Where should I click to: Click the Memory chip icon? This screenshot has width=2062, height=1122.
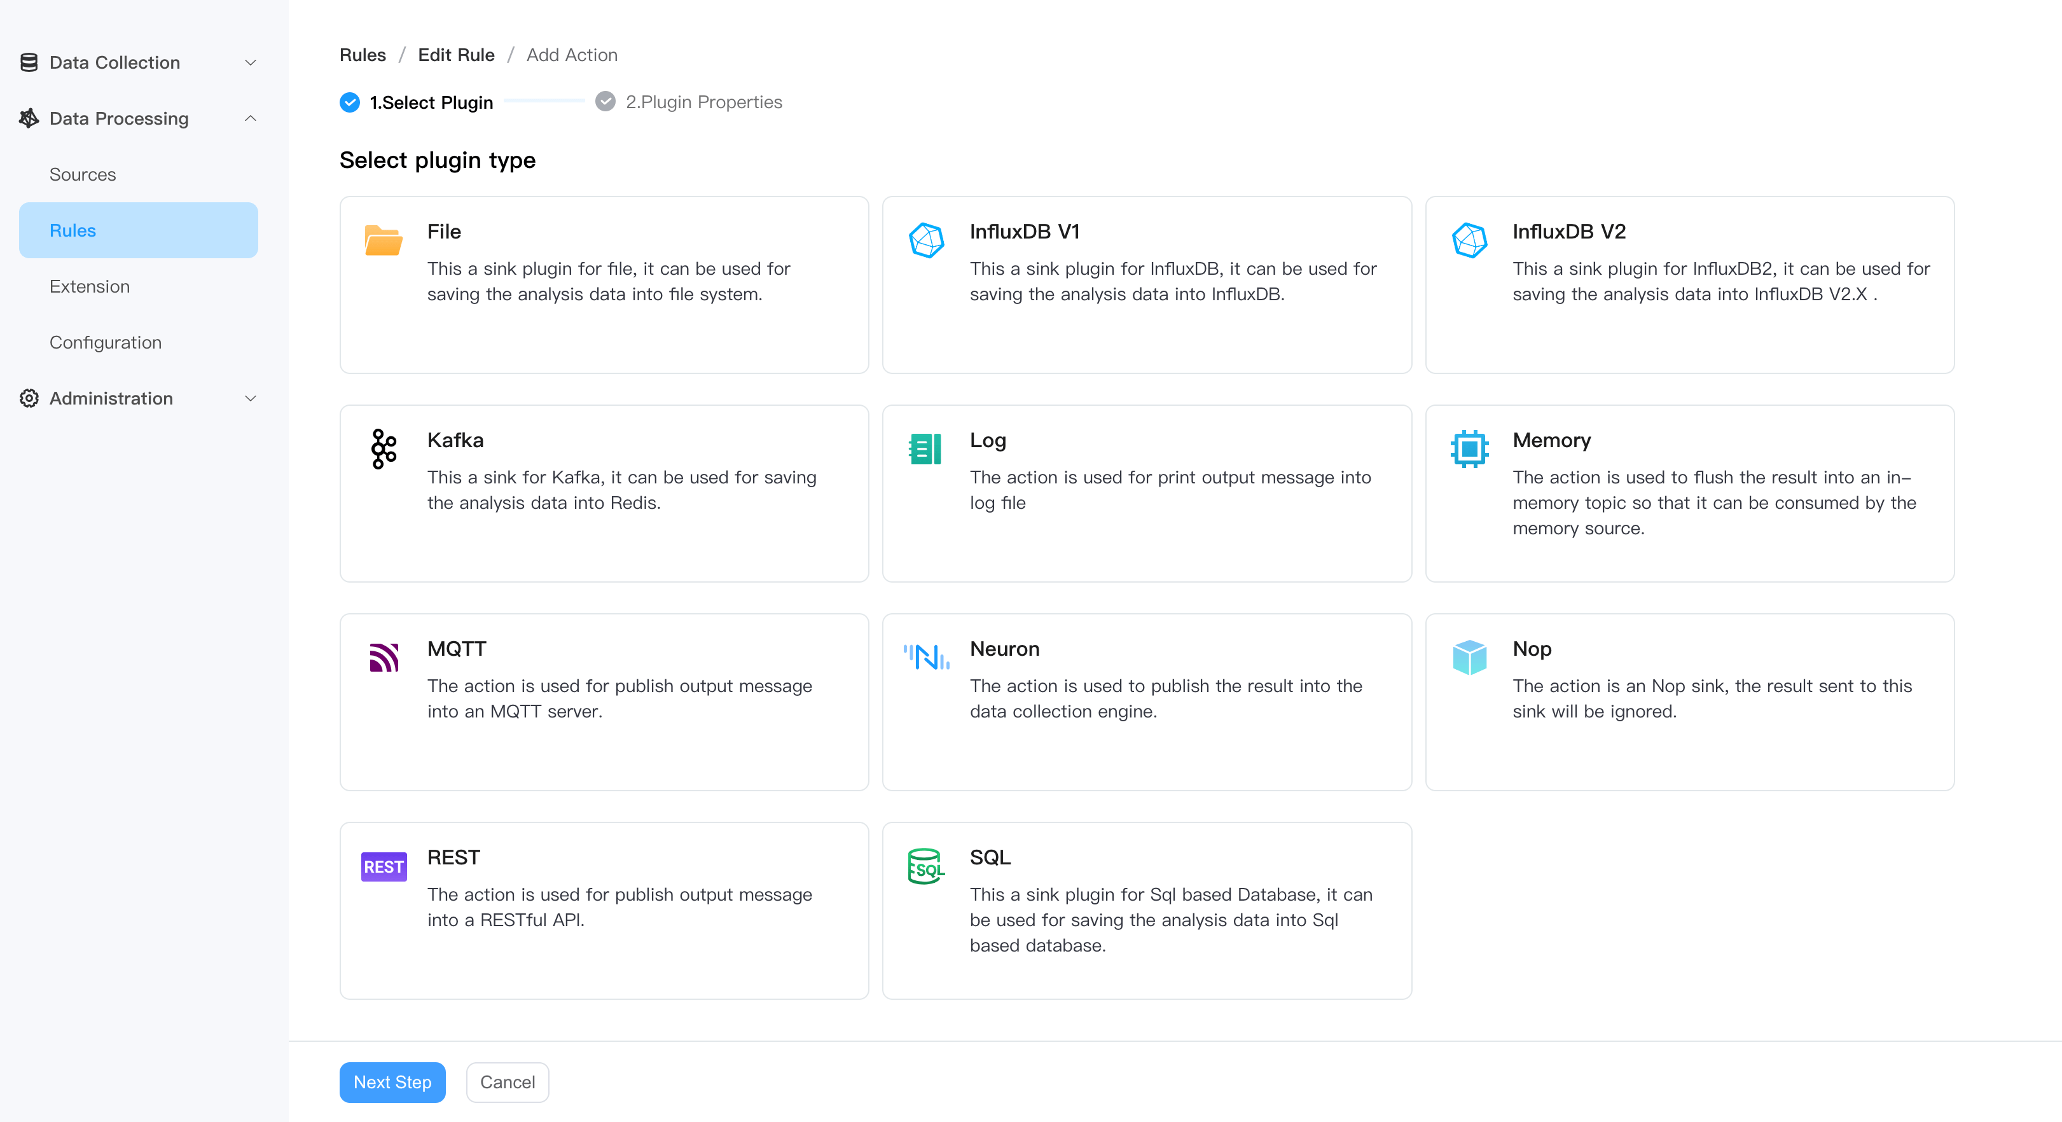pos(1469,449)
